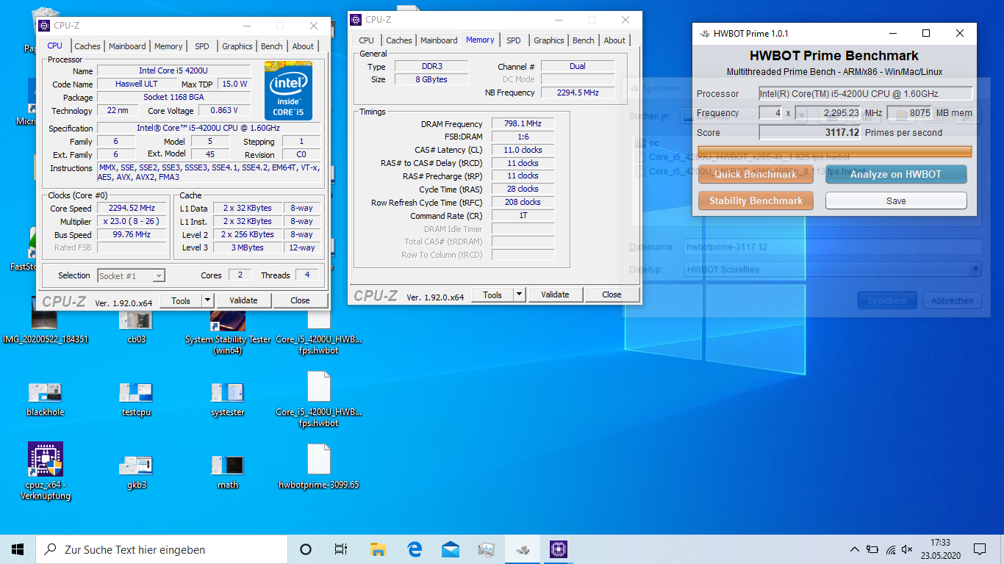Select the testcpu desktop icon

point(136,399)
